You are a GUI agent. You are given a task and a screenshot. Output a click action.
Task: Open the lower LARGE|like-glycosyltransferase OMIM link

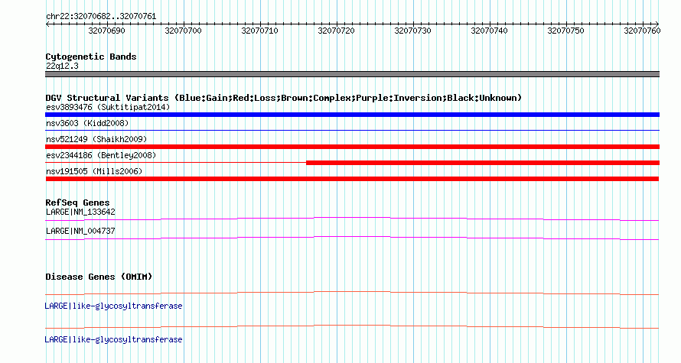113,339
